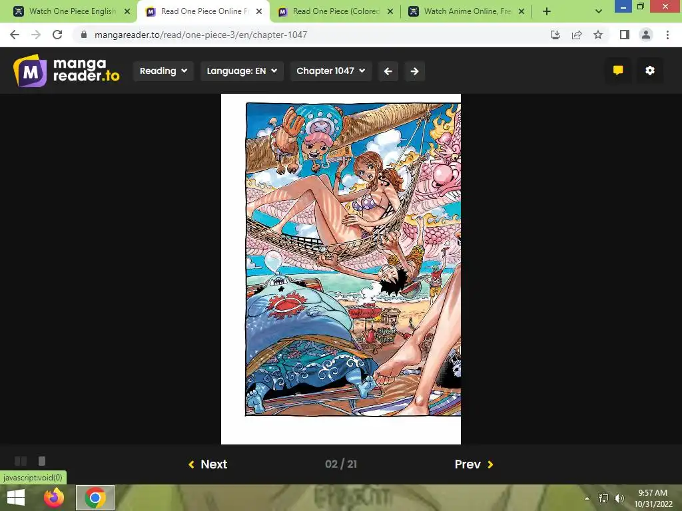
Task: Go forward in browser history
Action: click(x=36, y=35)
